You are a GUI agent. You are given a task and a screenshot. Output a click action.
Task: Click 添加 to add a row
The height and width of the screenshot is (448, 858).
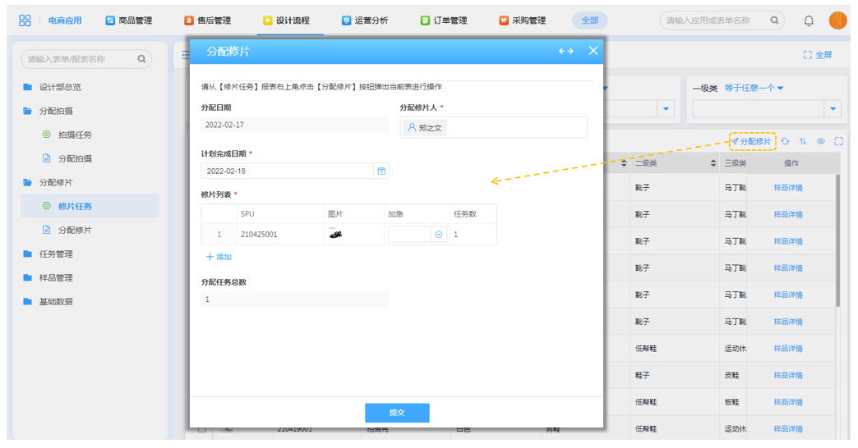click(219, 257)
